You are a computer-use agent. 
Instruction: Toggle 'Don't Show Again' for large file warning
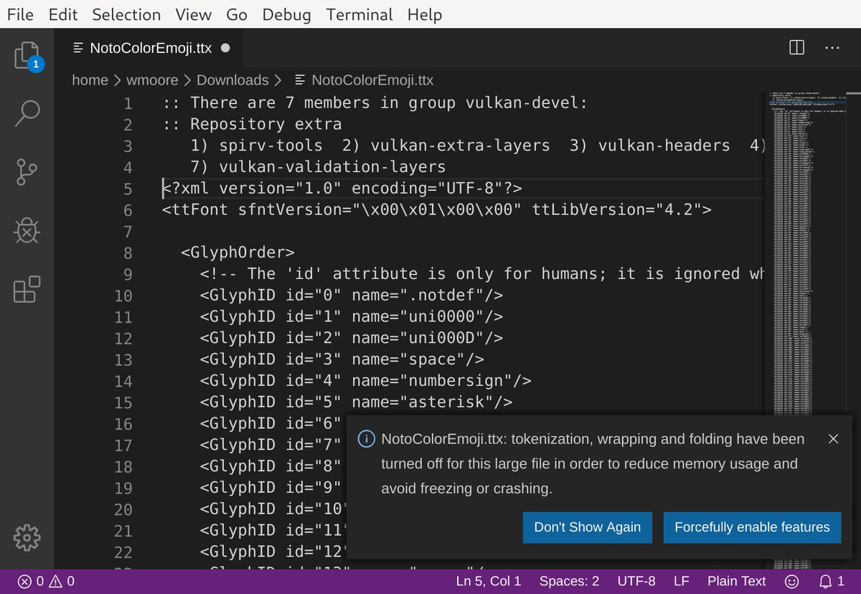588,527
